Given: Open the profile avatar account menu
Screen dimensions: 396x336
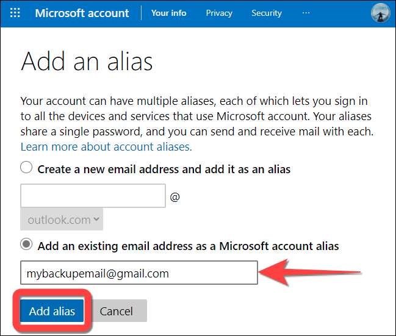Looking at the screenshot, I should 380,13.
